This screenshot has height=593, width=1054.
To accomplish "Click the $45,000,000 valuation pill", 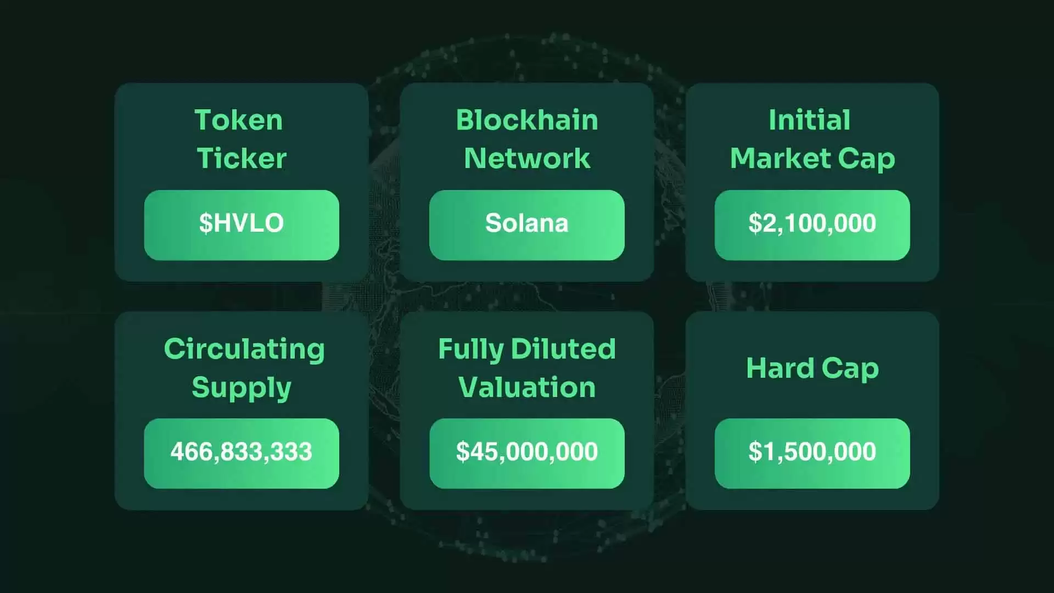I will [526, 452].
